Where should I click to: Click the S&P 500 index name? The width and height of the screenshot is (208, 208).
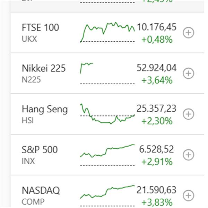(x=40, y=150)
